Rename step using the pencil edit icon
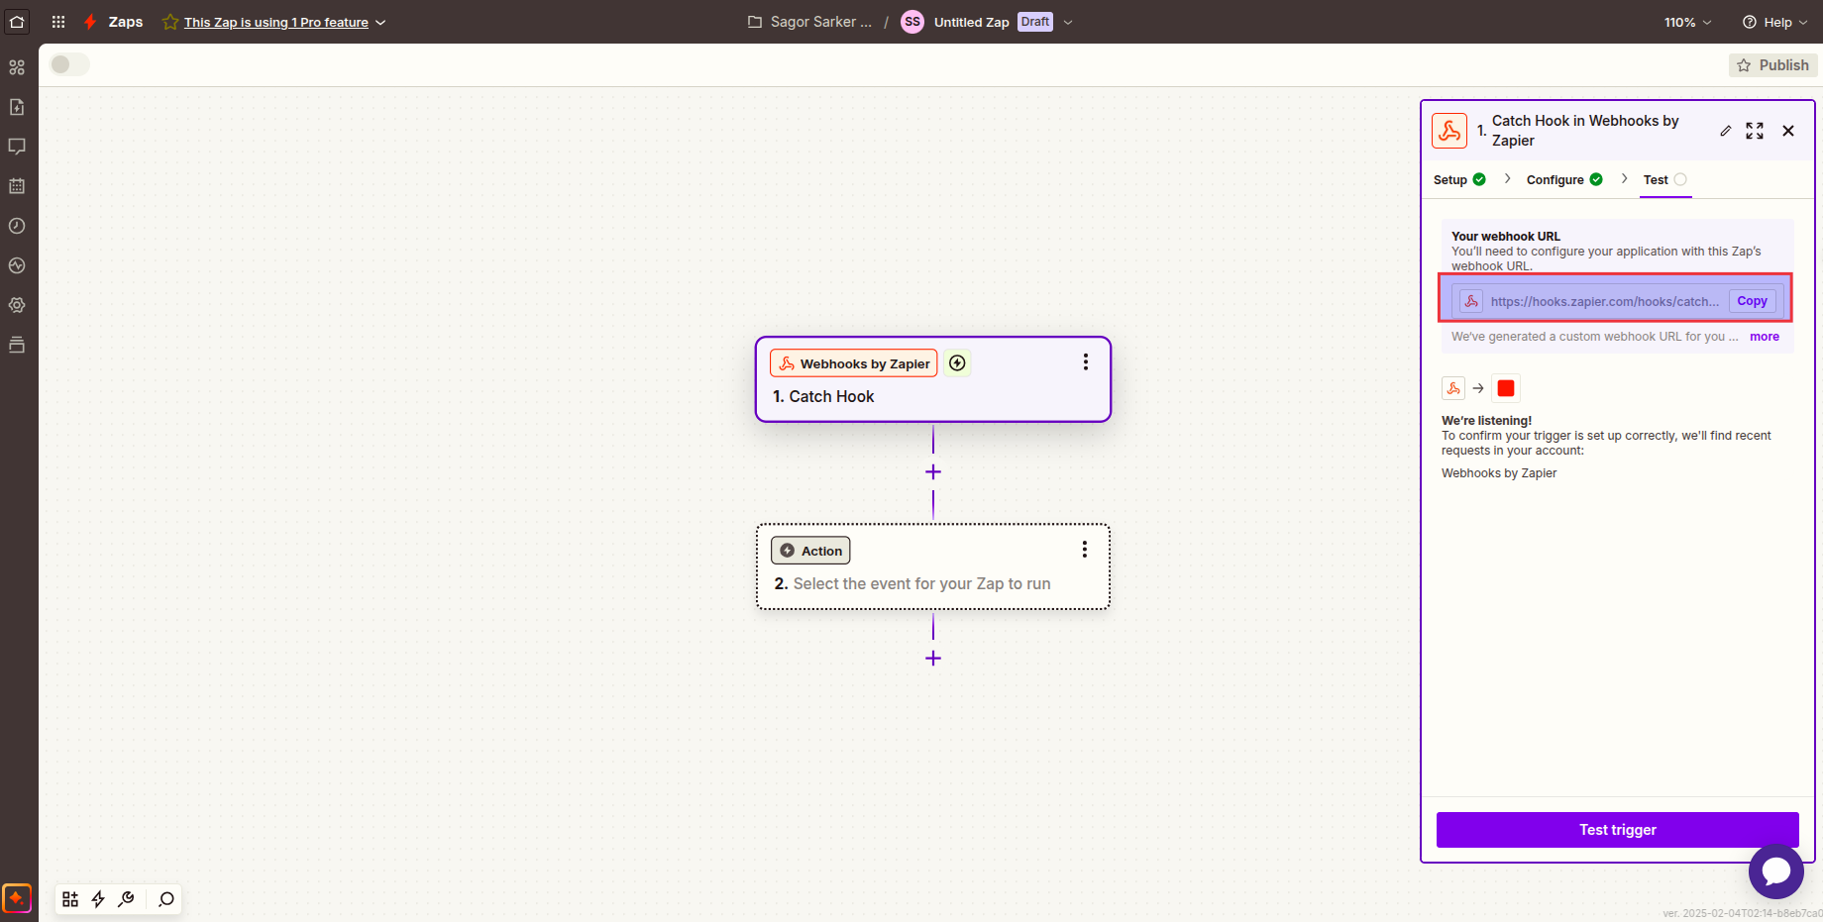 coord(1726,131)
